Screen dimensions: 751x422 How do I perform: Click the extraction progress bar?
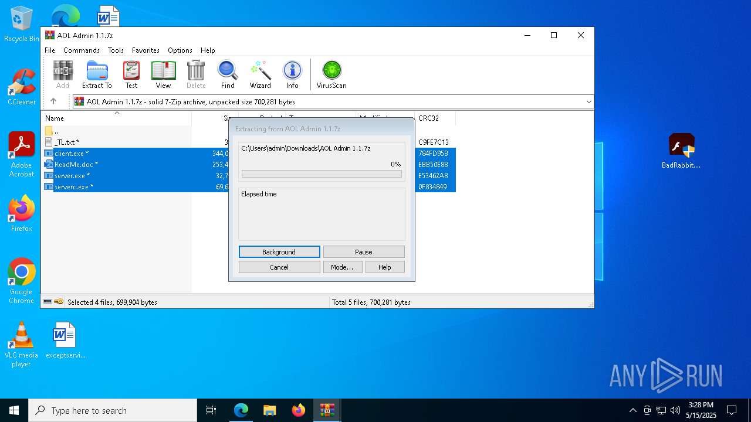pyautogui.click(x=322, y=174)
